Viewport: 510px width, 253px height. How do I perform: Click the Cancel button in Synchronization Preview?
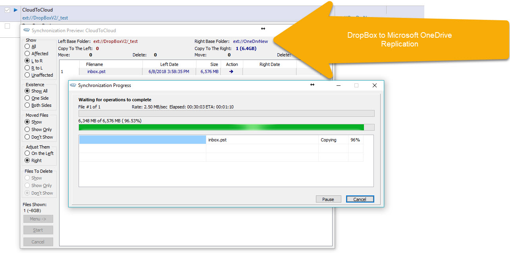[38, 241]
